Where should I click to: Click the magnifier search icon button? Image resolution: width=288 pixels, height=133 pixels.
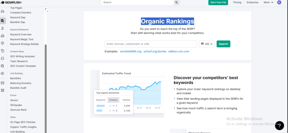tap(177, 3)
